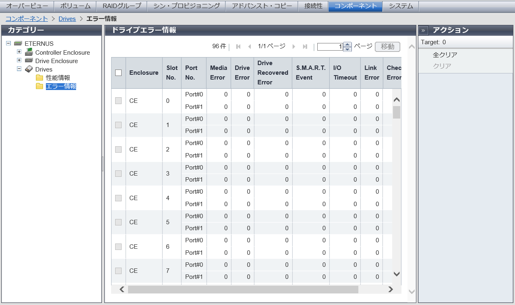The height and width of the screenshot is (305, 515).
Task: Open the システム tab
Action: pyautogui.click(x=401, y=6)
